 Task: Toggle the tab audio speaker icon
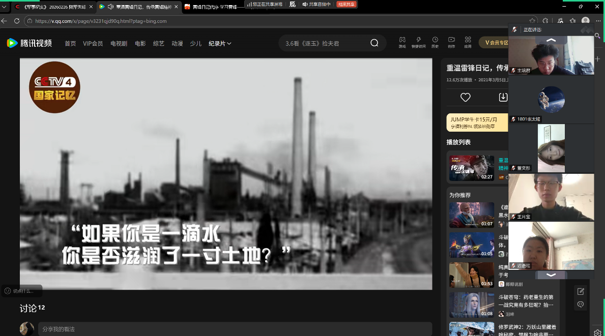click(110, 7)
